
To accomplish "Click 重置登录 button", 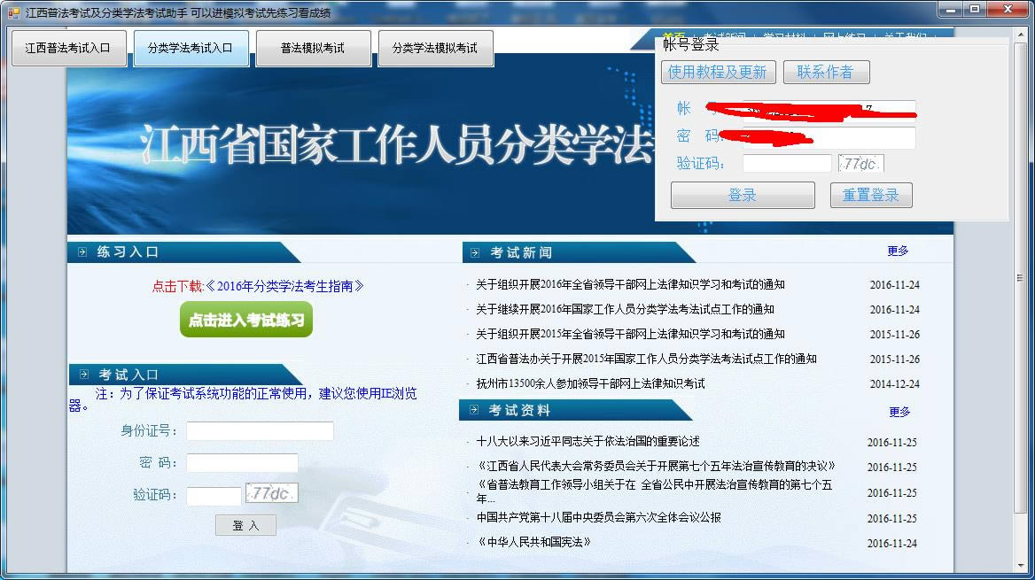I will [x=871, y=196].
